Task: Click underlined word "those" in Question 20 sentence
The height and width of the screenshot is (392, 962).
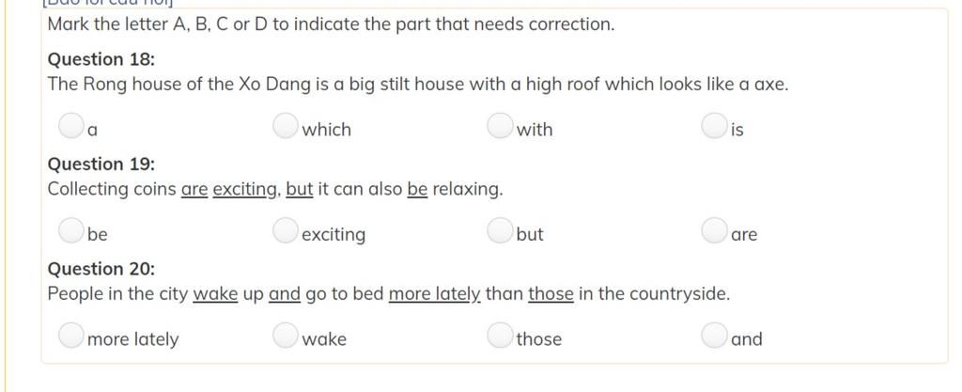Action: click(551, 294)
